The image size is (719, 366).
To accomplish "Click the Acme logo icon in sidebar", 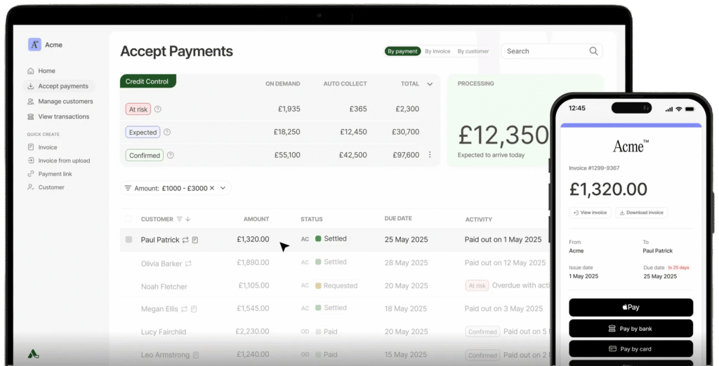I will [34, 44].
